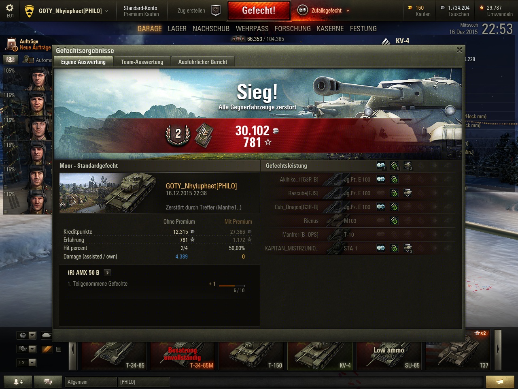Switch to the Team-Auswertung tab
This screenshot has height=389, width=518.
pos(142,62)
